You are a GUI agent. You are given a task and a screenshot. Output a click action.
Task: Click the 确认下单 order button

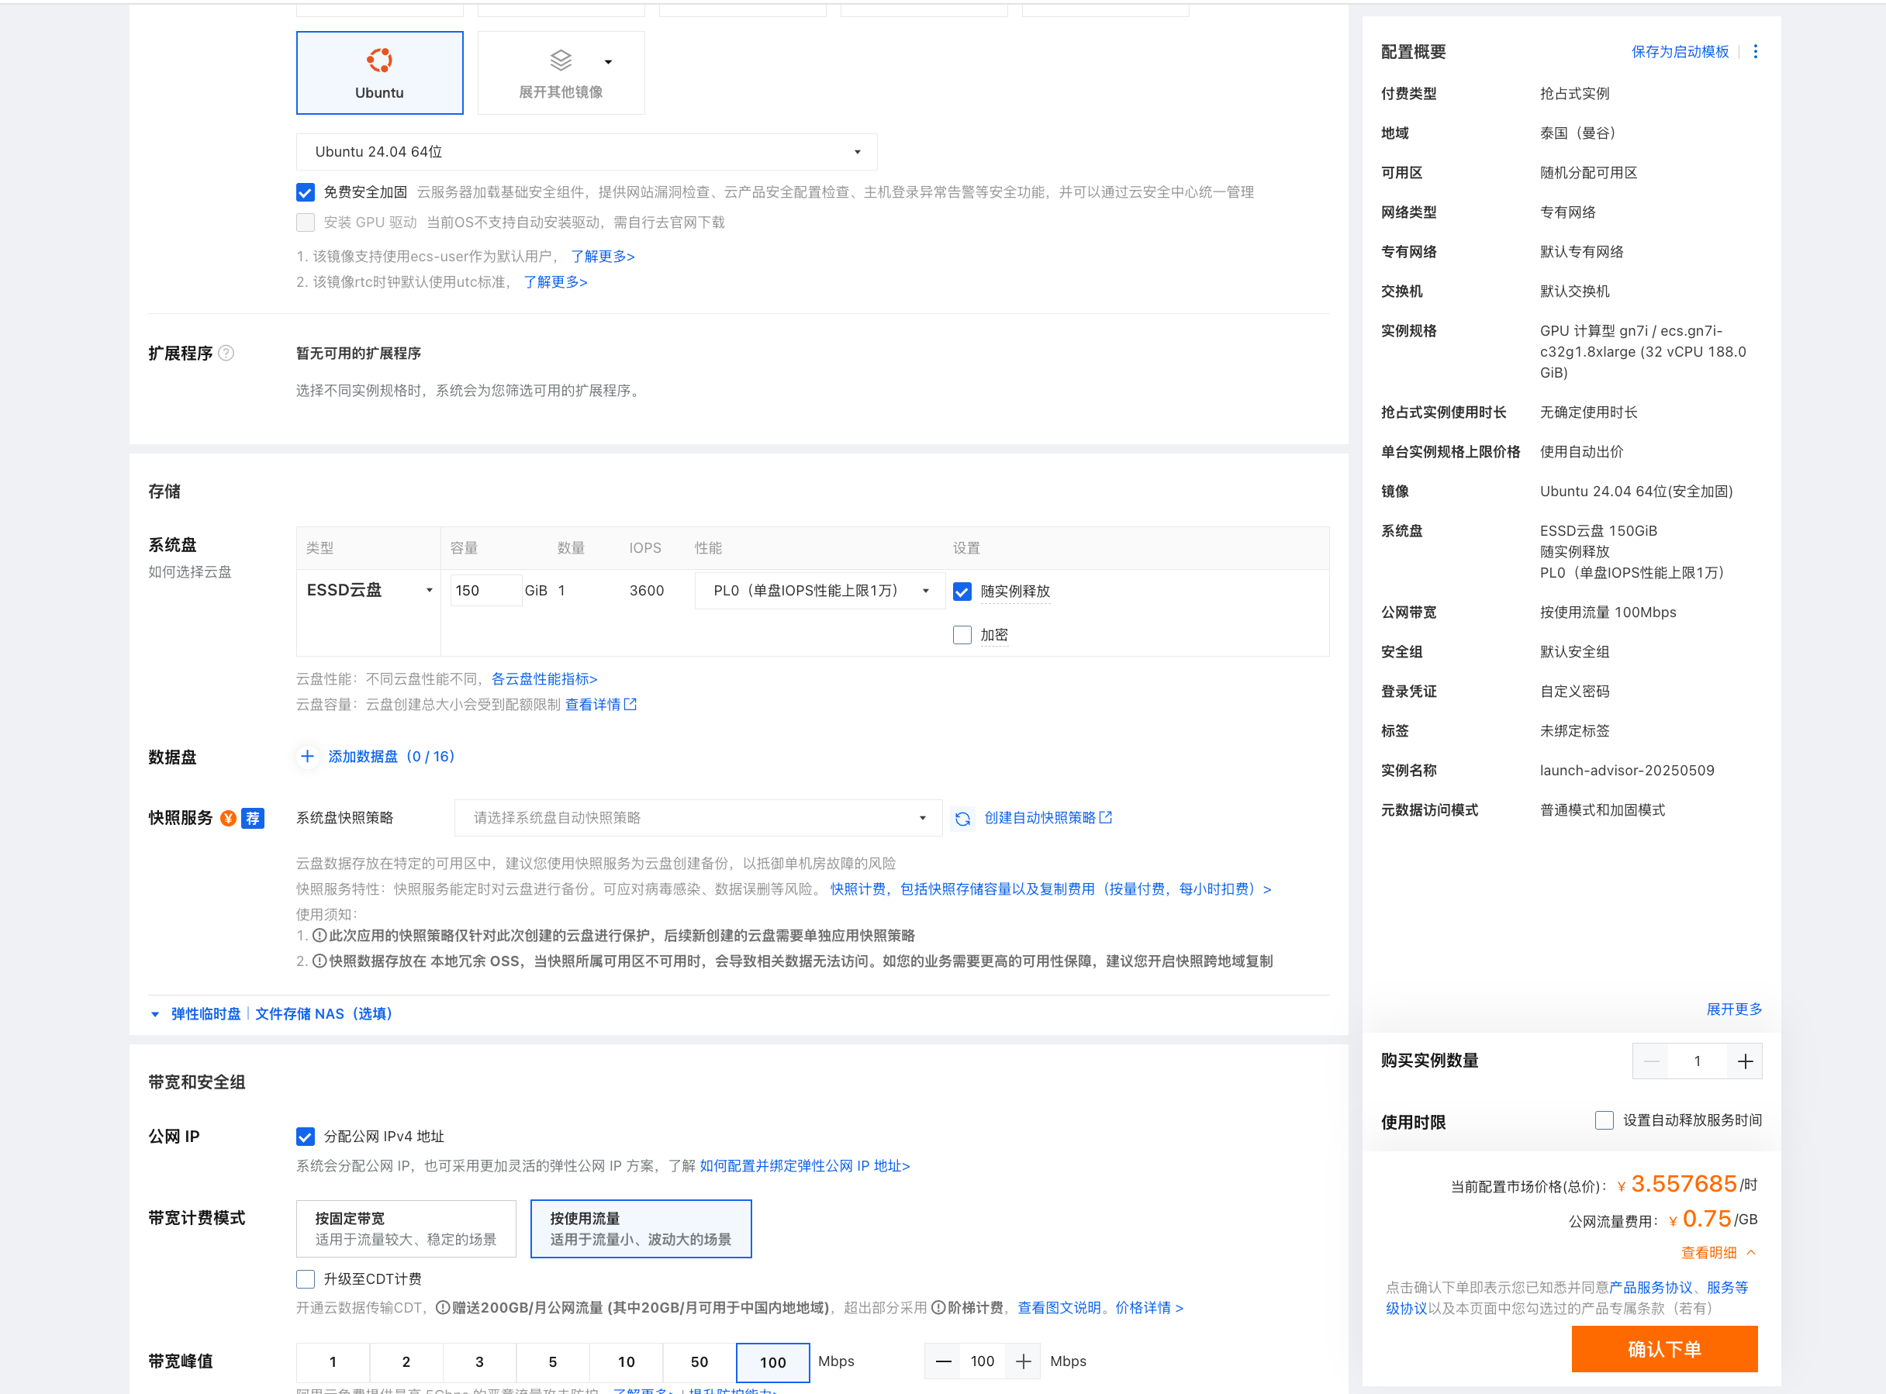point(1663,1348)
